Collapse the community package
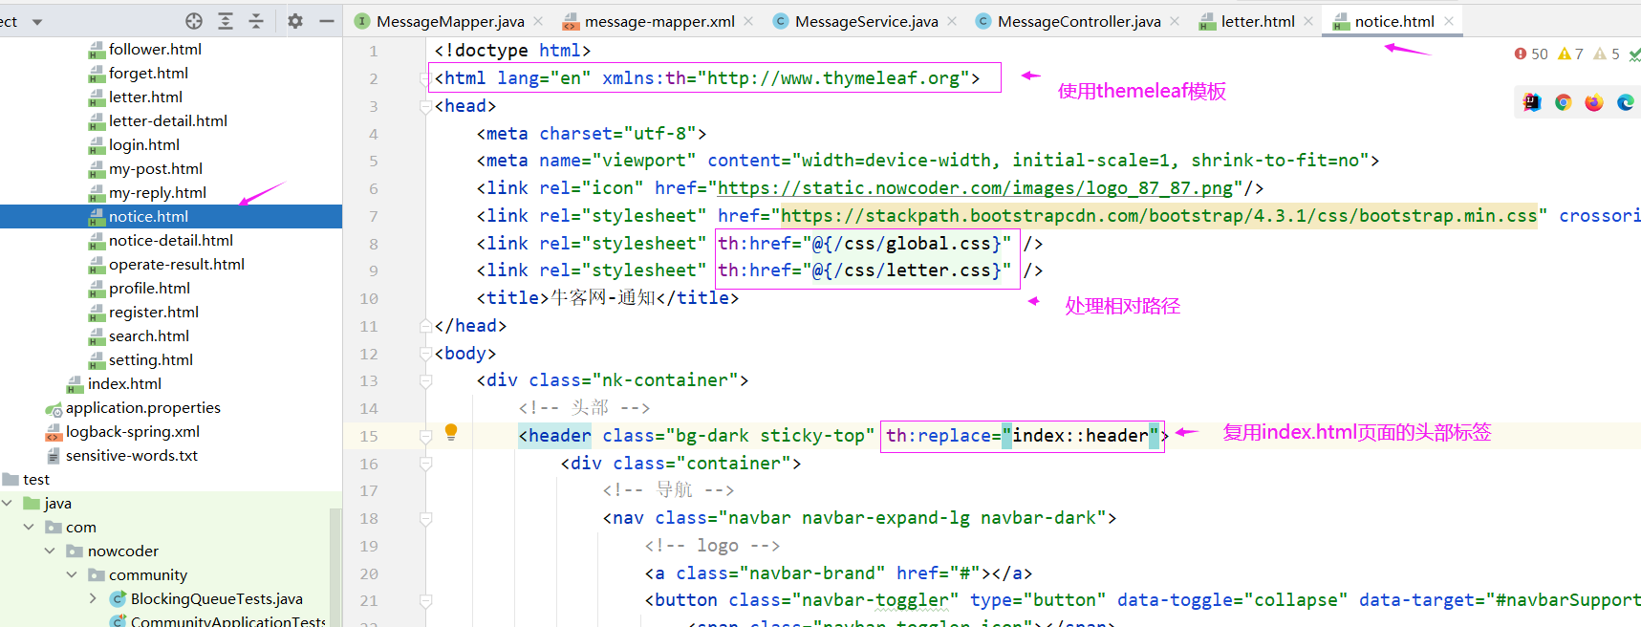The image size is (1641, 627). click(72, 574)
